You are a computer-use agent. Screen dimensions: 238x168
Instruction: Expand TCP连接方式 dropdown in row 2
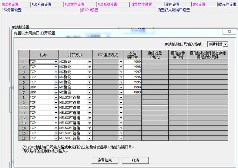121,67
